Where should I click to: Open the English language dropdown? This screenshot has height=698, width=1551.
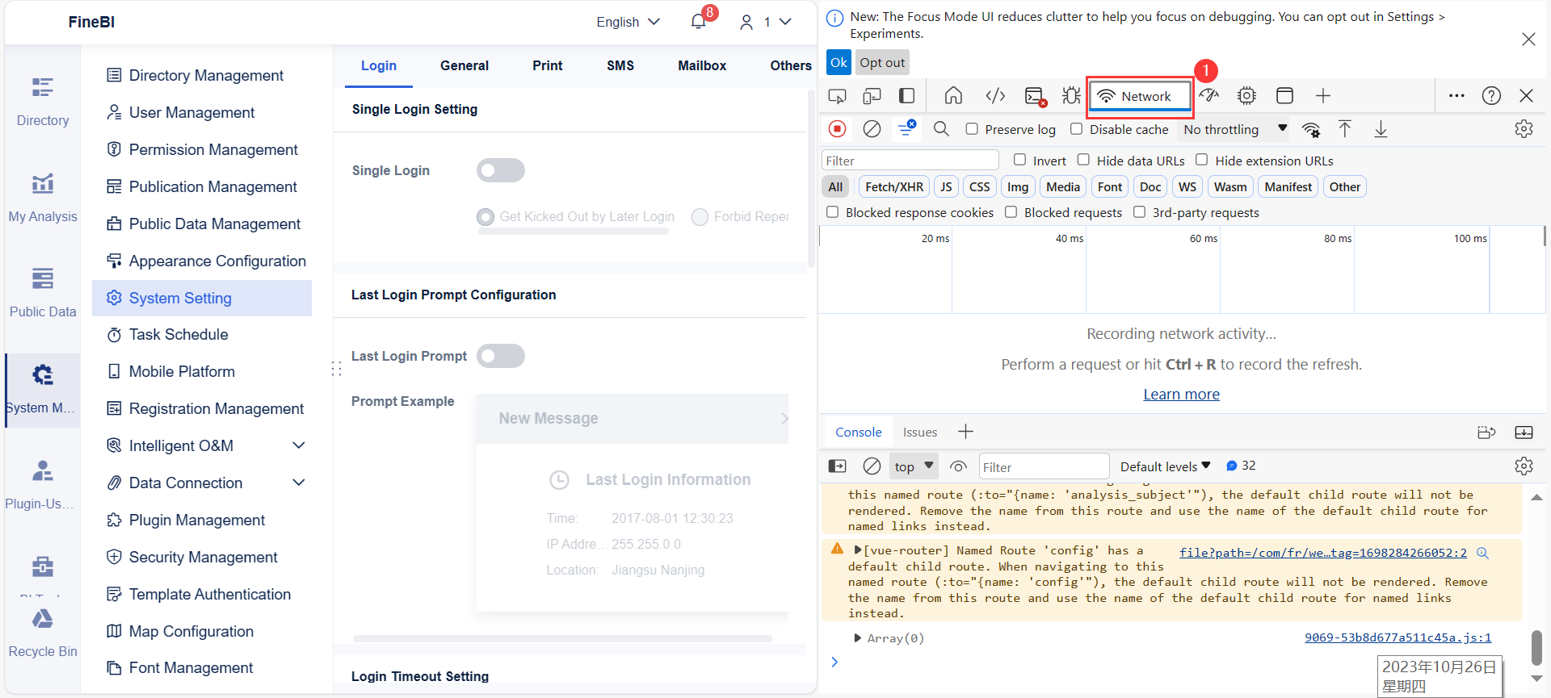[x=628, y=22]
